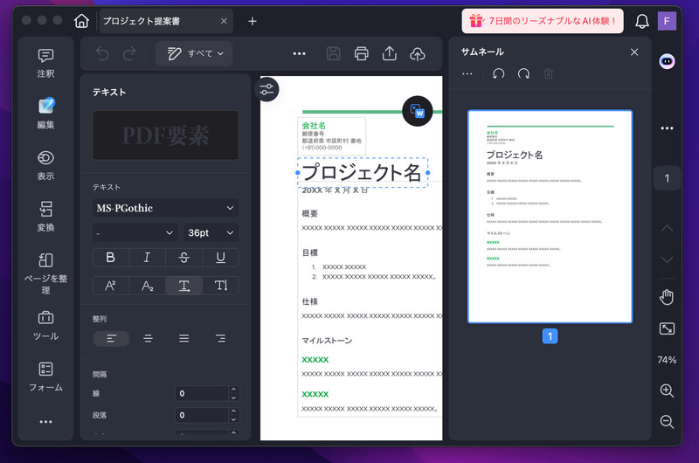Select the プロジェクト名 title text box

tap(363, 172)
